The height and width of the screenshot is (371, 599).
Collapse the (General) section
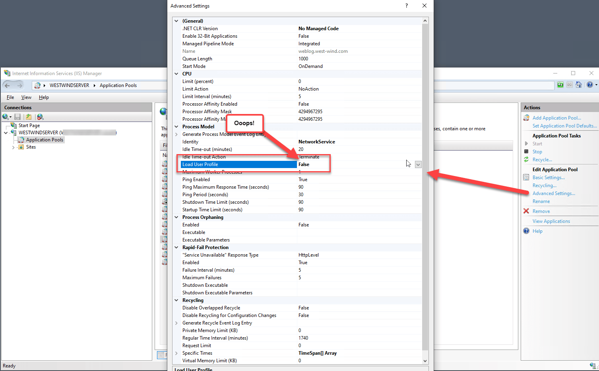(176, 21)
